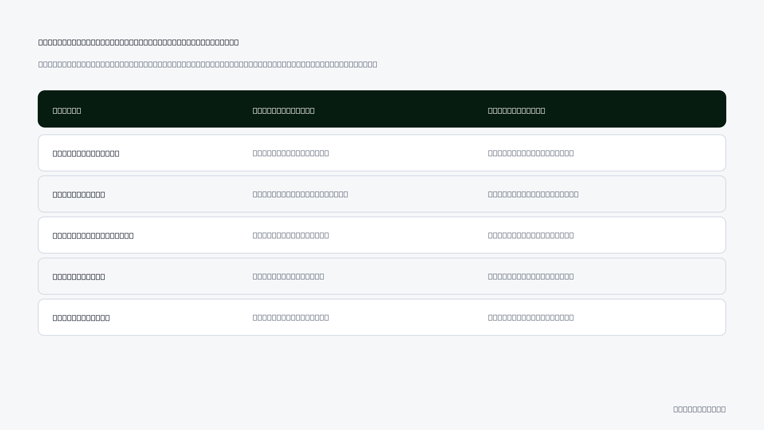The width and height of the screenshot is (764, 430).
Task: Click the bold title line at top
Action: (x=138, y=42)
